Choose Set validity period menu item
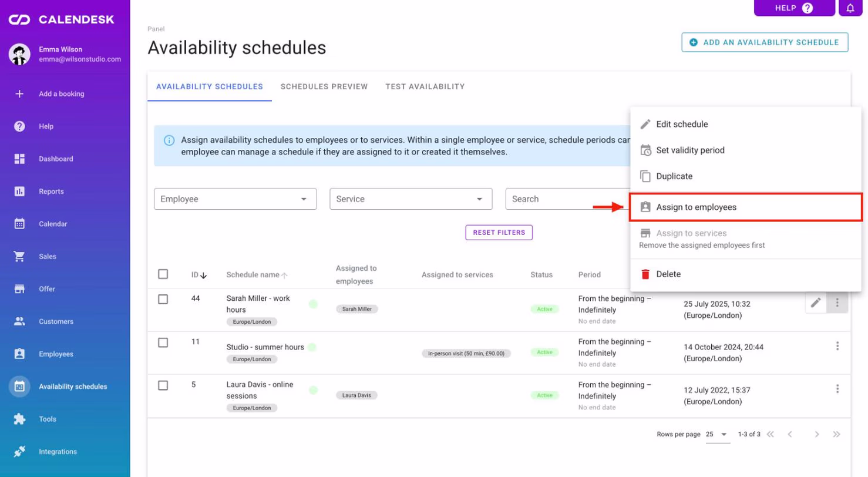The width and height of the screenshot is (868, 477). tap(745, 150)
